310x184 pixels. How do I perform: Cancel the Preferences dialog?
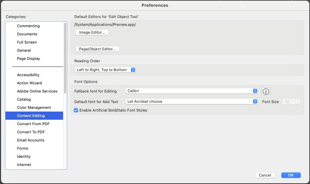(x=265, y=175)
